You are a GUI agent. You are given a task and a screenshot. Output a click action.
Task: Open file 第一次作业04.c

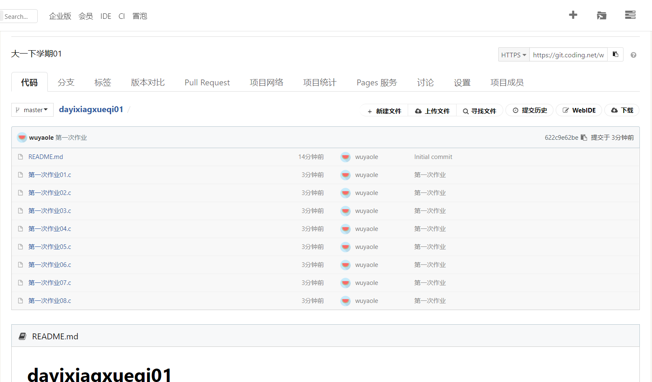[50, 229]
